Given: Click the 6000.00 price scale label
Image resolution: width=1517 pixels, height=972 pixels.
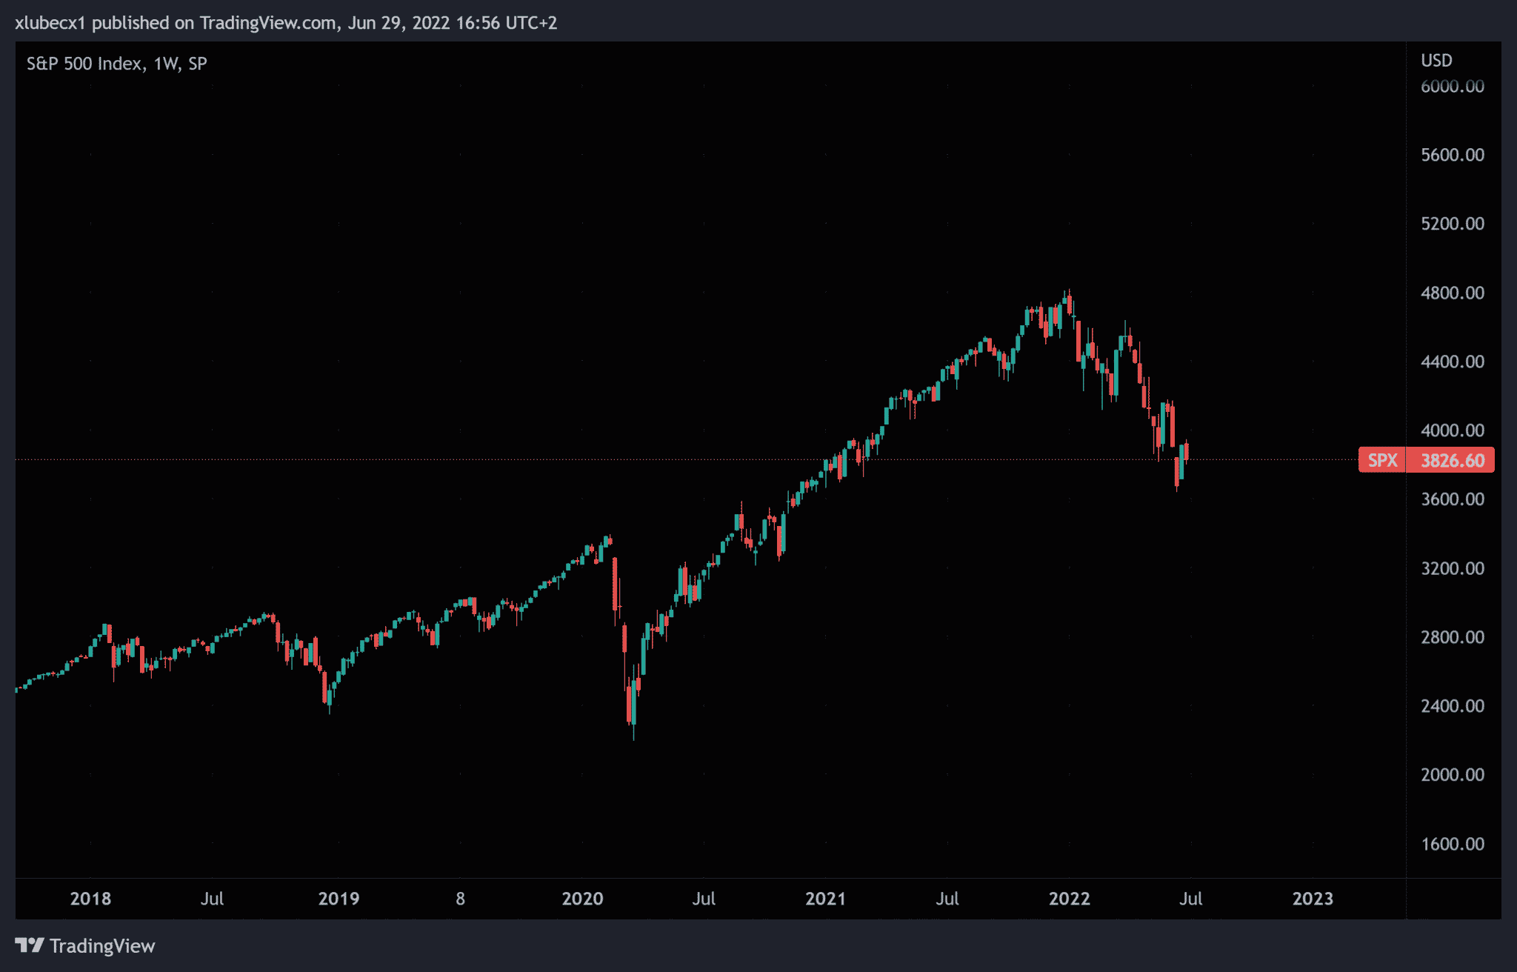Looking at the screenshot, I should pyautogui.click(x=1452, y=87).
